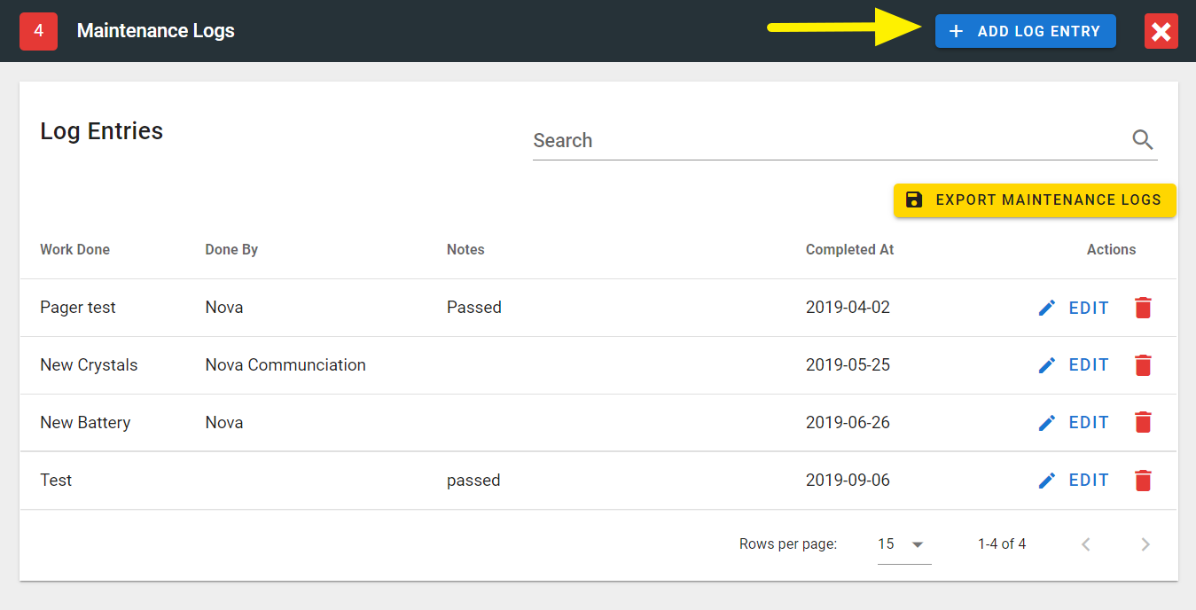This screenshot has height=610, width=1196.
Task: Go to previous page of entries
Action: click(x=1086, y=544)
